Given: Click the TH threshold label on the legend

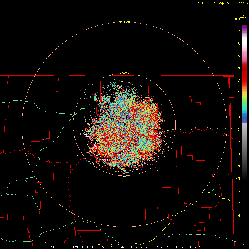Looking at the screenshot, I should click(238, 216).
